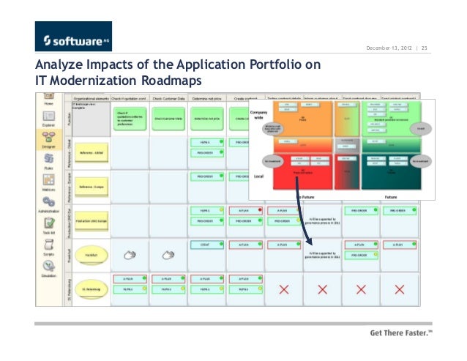Select the Designer module icon
467x361 pixels.
point(49,138)
